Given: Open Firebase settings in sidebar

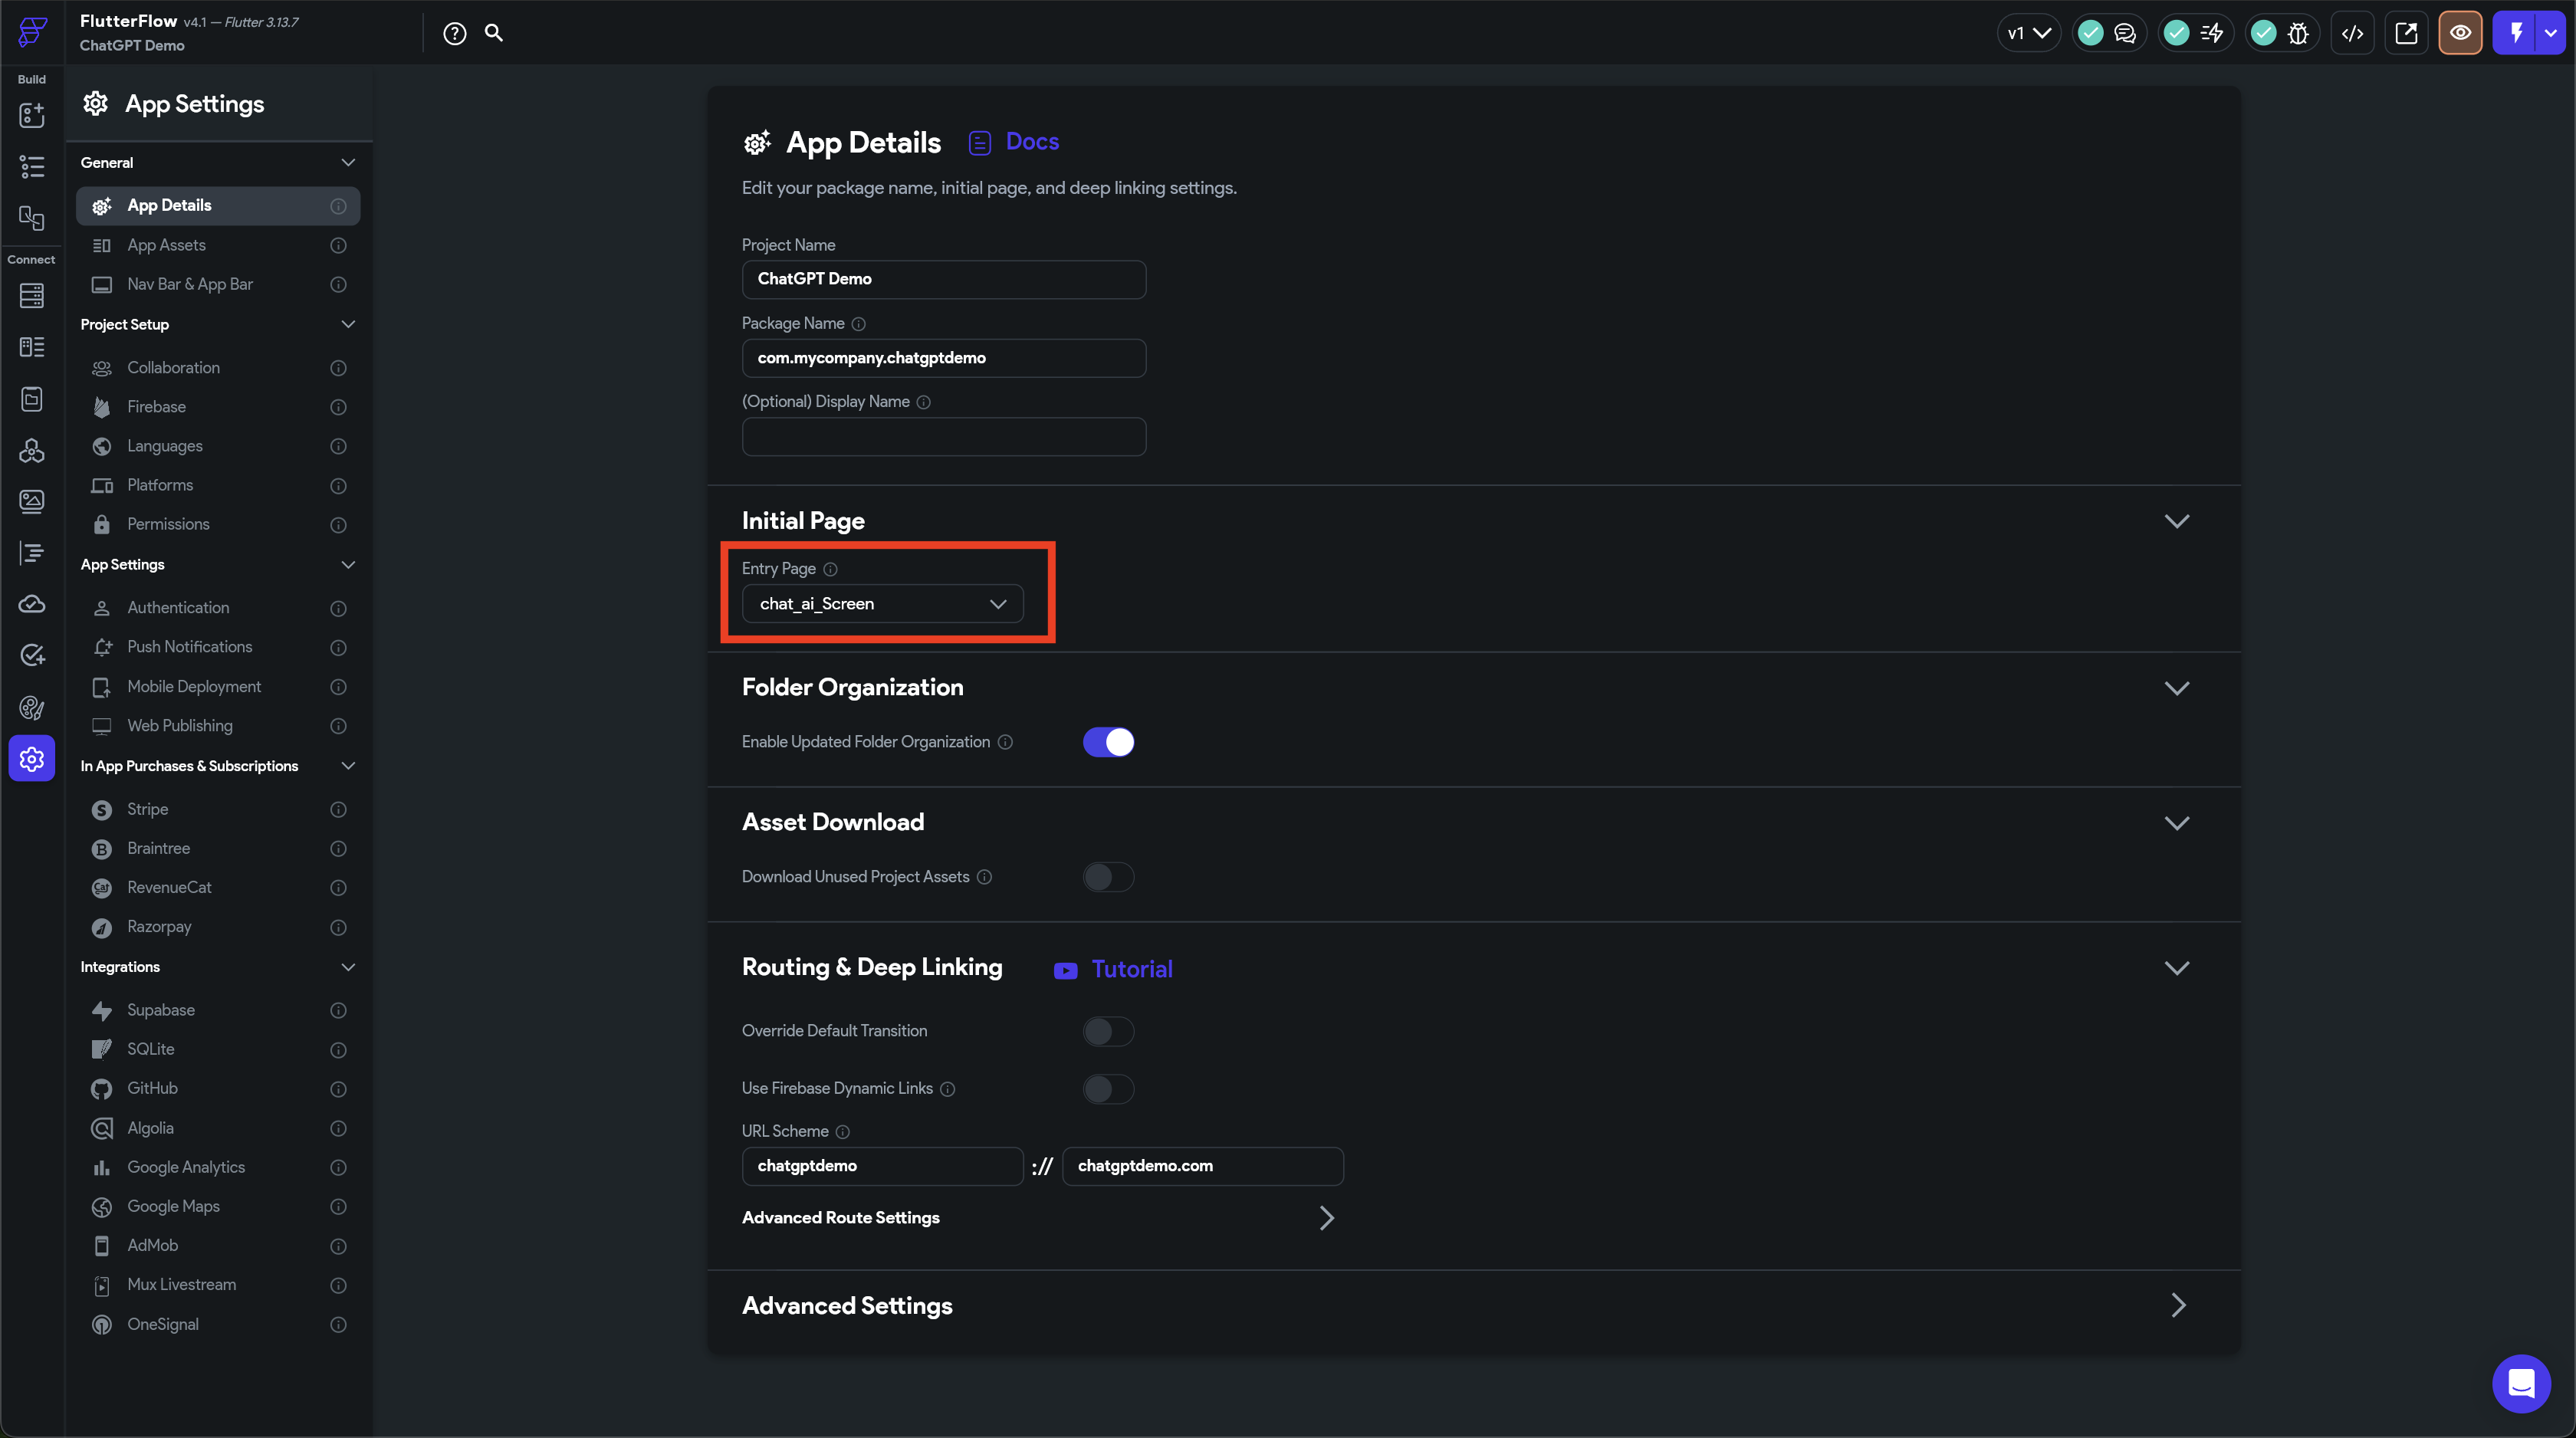Looking at the screenshot, I should 157,407.
